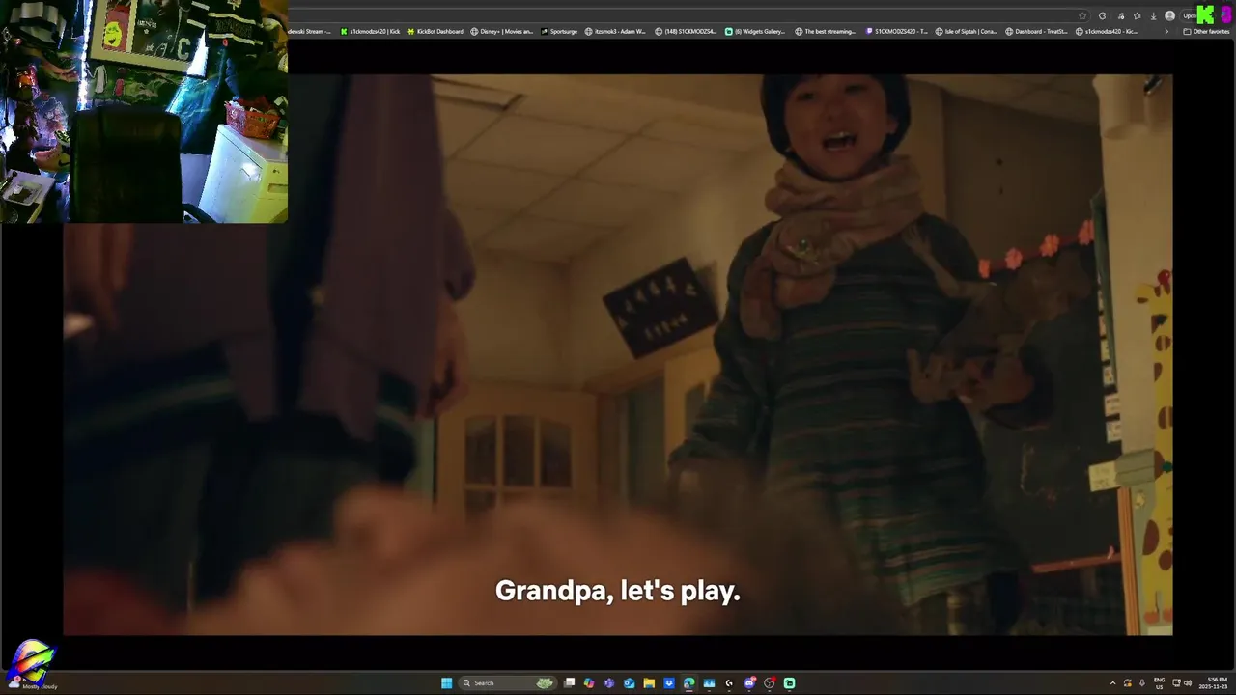The width and height of the screenshot is (1236, 695).
Task: Open the Logitech G HUB taskbar icon
Action: (729, 683)
